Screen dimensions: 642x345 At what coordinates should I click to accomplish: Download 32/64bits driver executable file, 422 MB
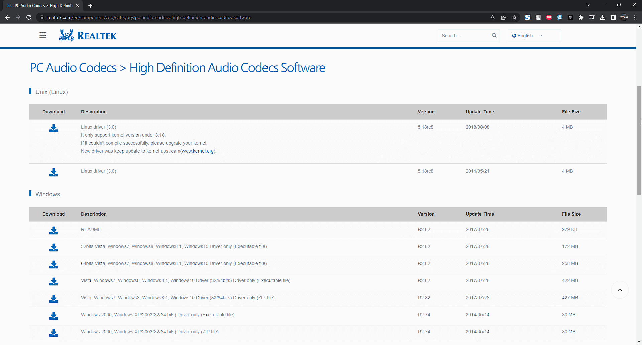coord(53,282)
